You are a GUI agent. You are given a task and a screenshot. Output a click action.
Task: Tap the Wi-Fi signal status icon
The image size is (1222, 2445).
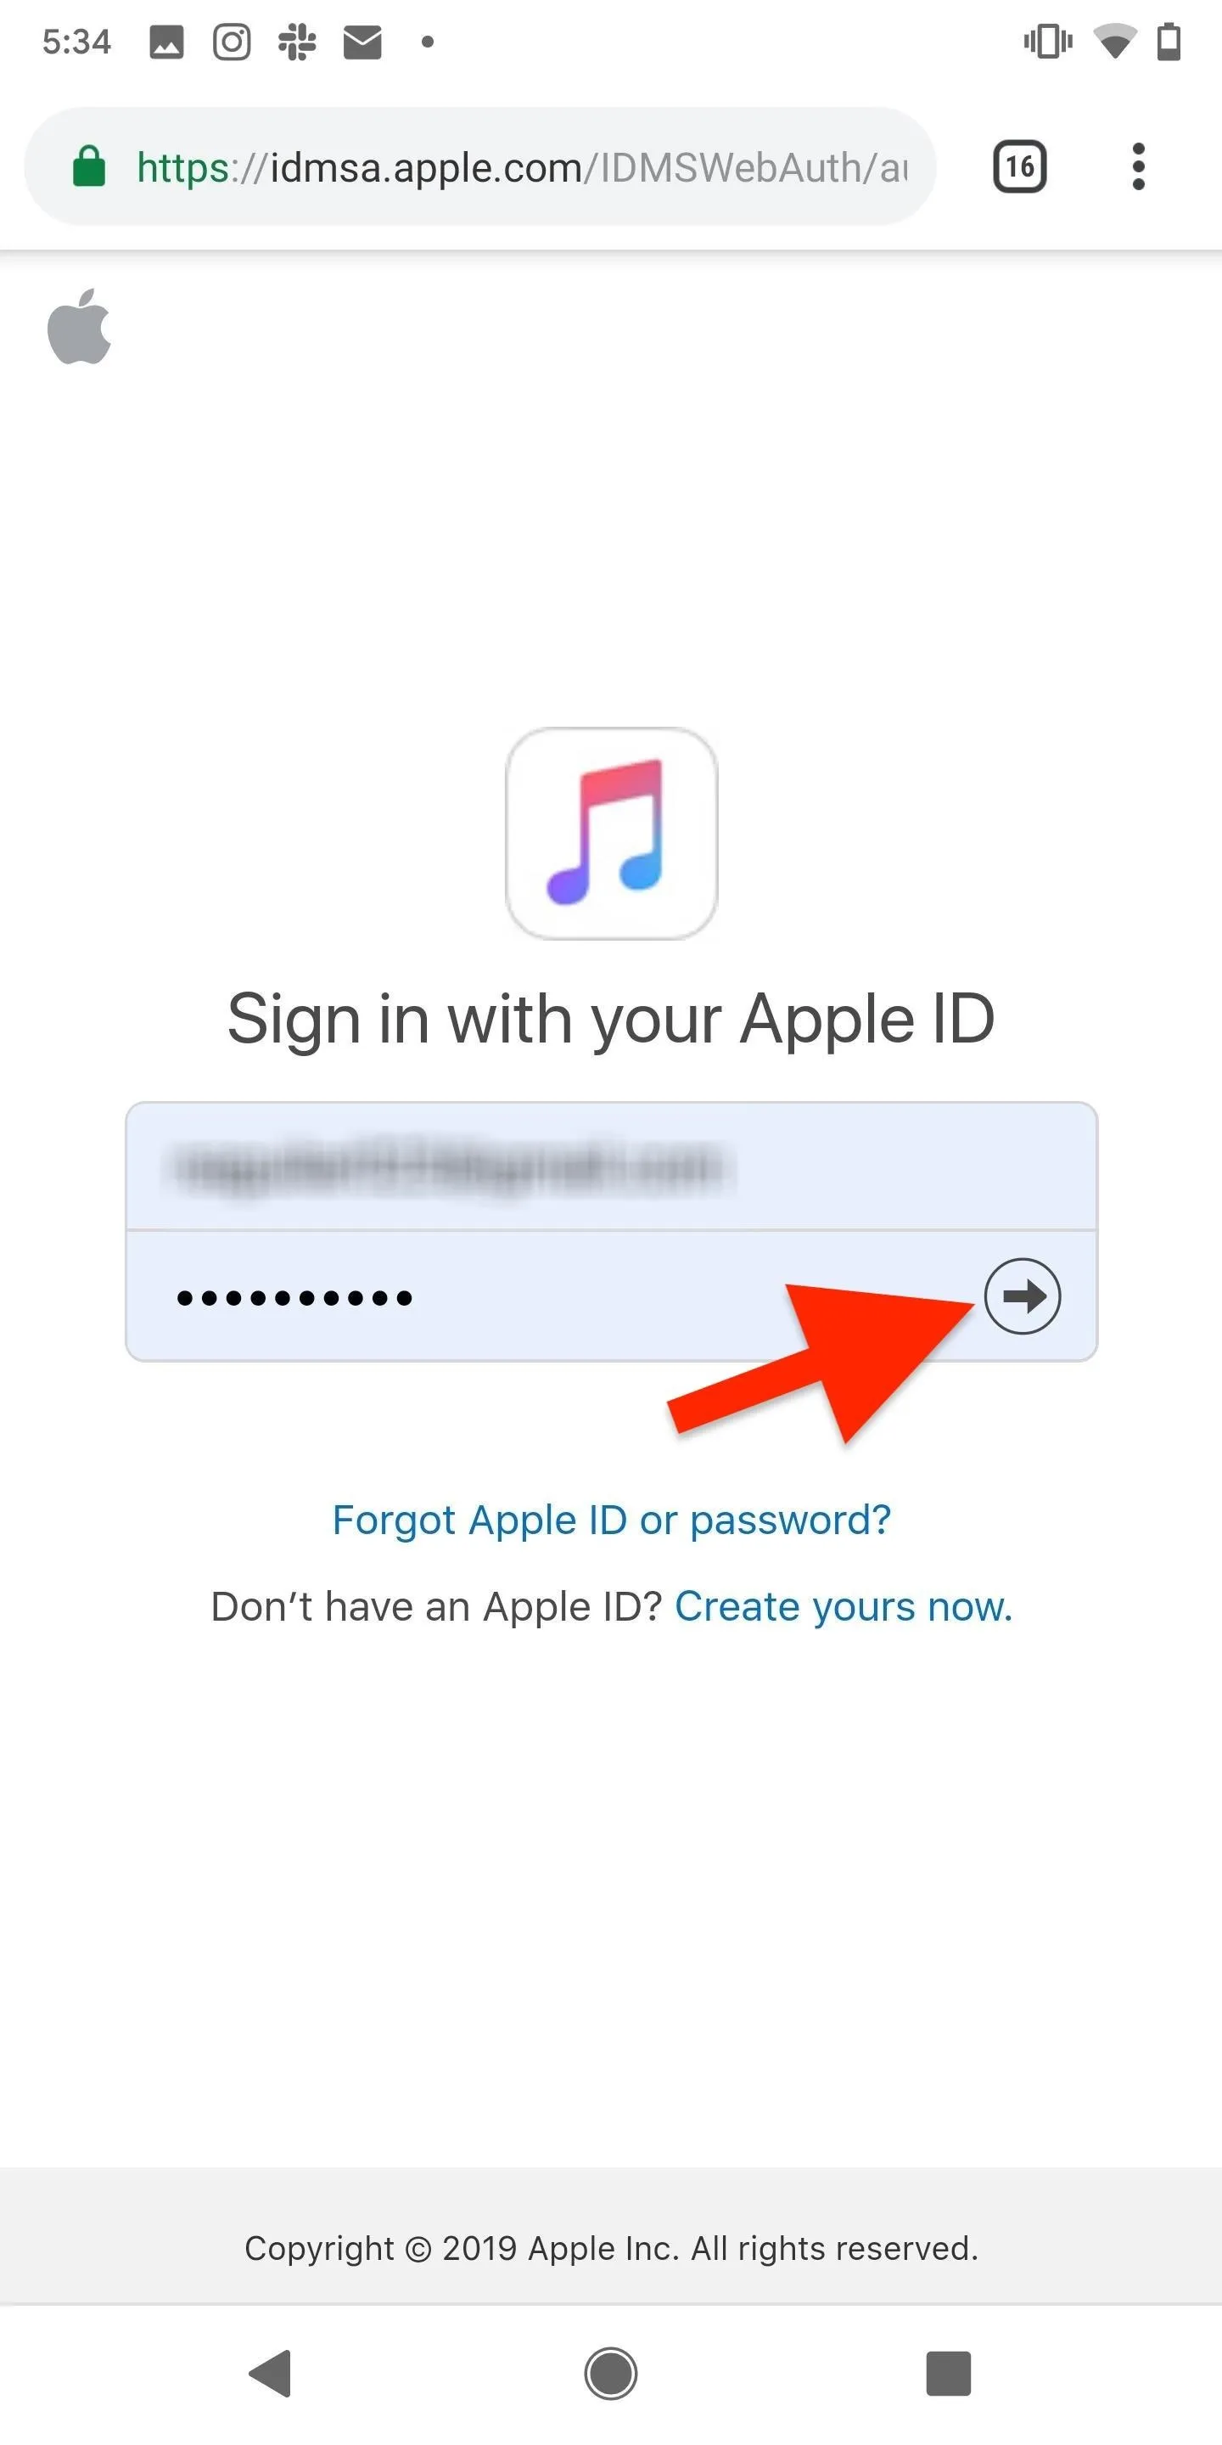pyautogui.click(x=1115, y=42)
